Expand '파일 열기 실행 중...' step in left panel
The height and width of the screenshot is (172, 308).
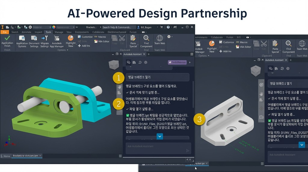[140, 109]
